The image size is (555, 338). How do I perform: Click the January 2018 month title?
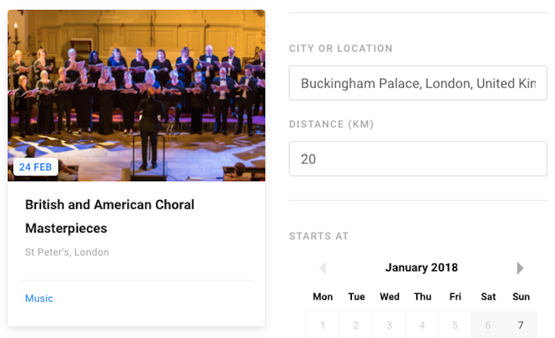tap(421, 268)
